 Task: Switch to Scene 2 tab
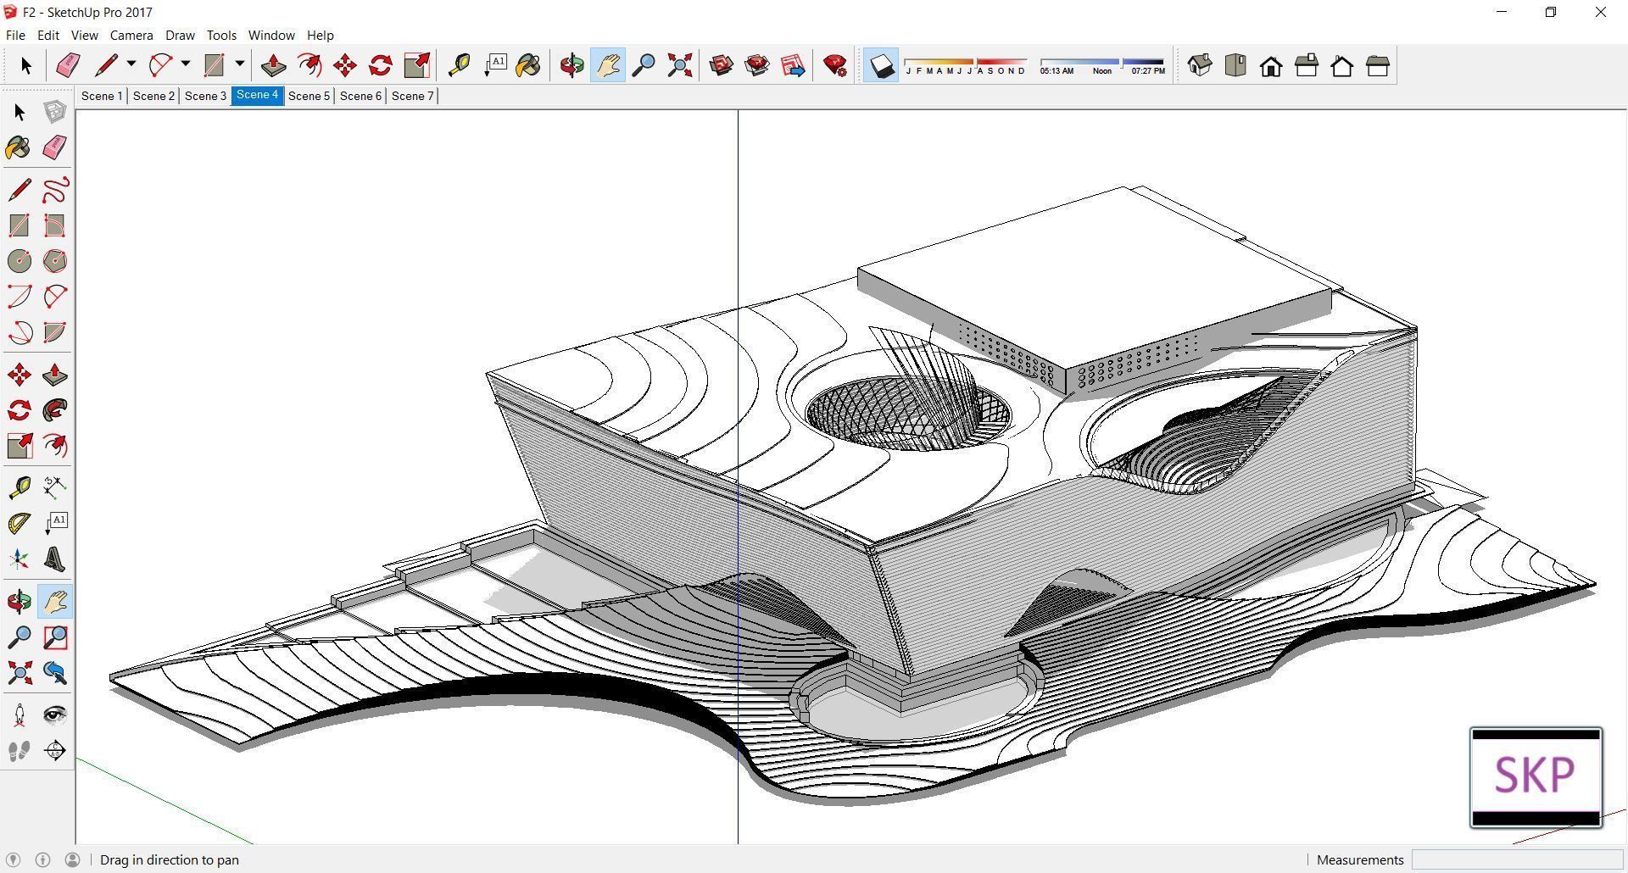(153, 96)
